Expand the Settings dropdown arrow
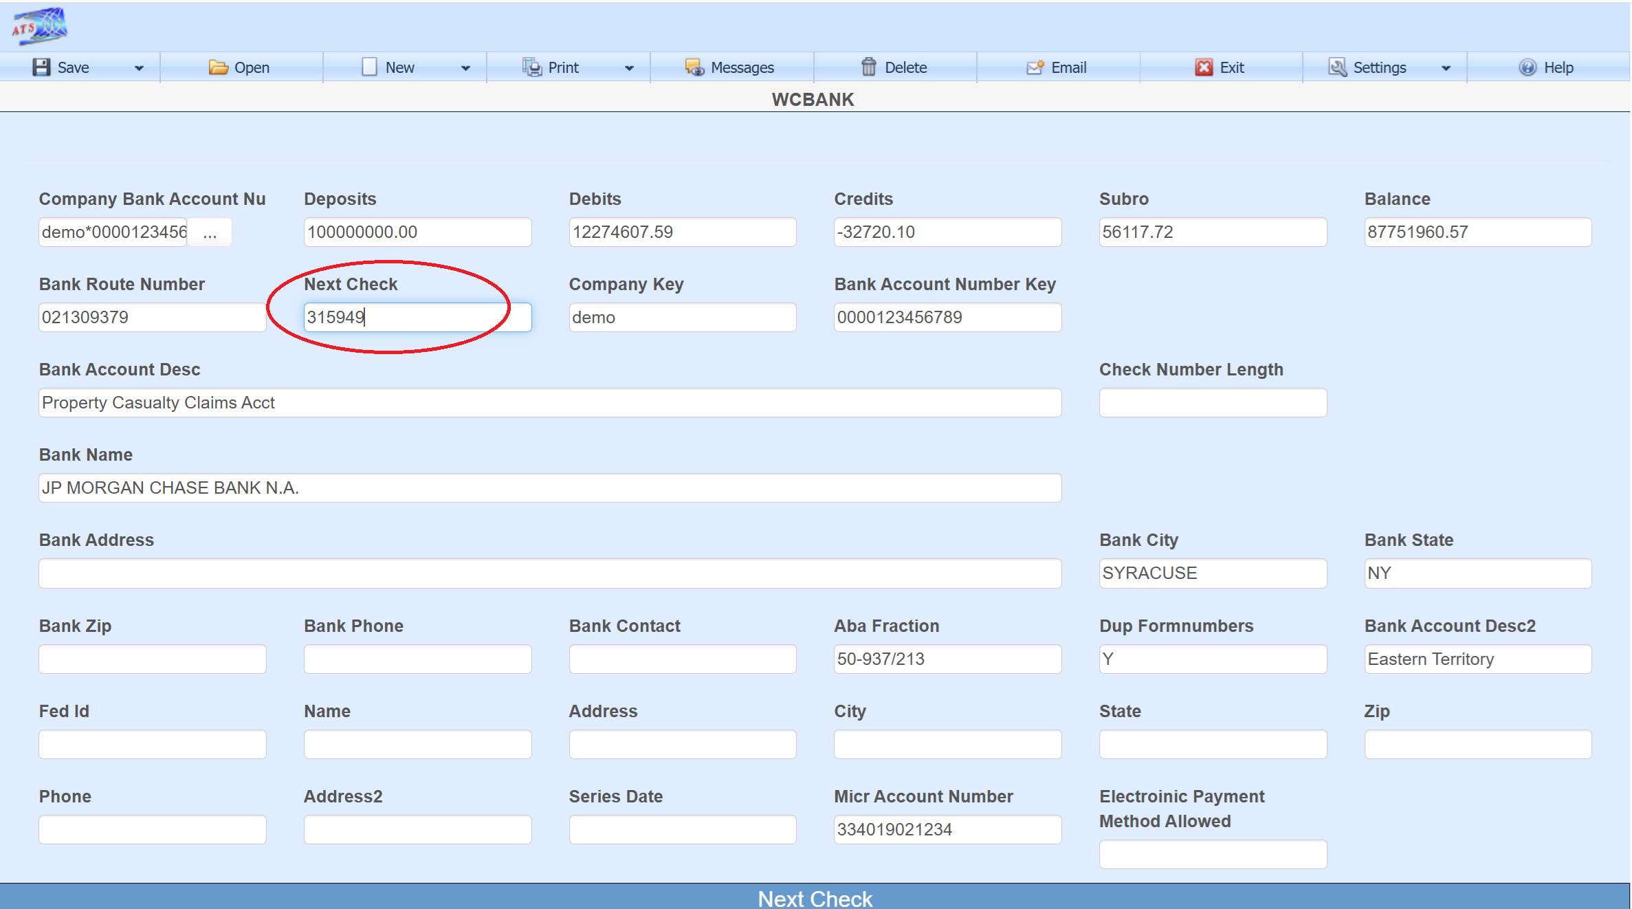The image size is (1632, 909). tap(1446, 68)
